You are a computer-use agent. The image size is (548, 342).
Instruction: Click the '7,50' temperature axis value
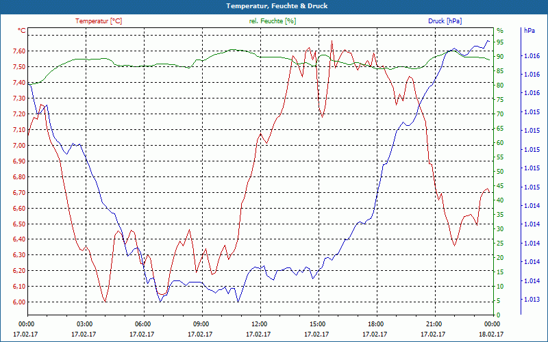(x=19, y=67)
